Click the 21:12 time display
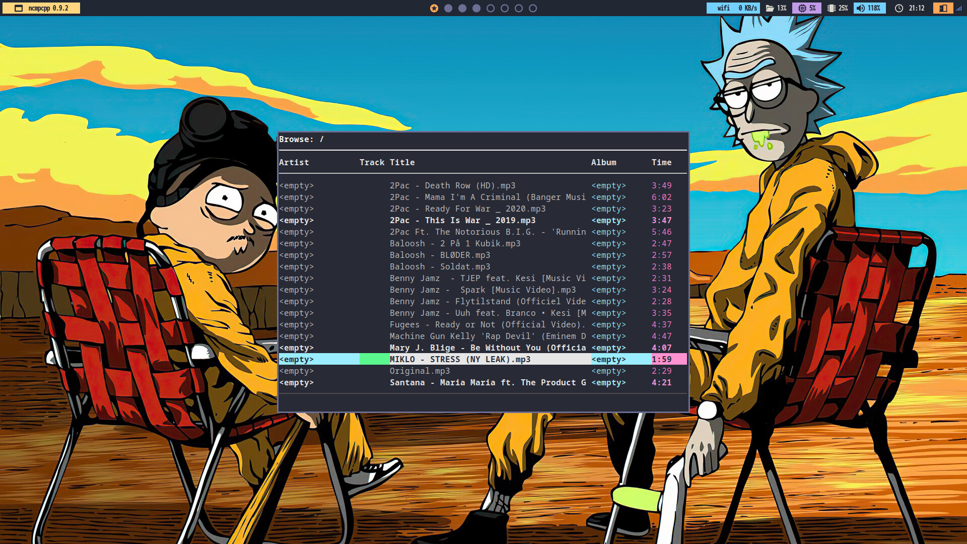 pos(917,8)
